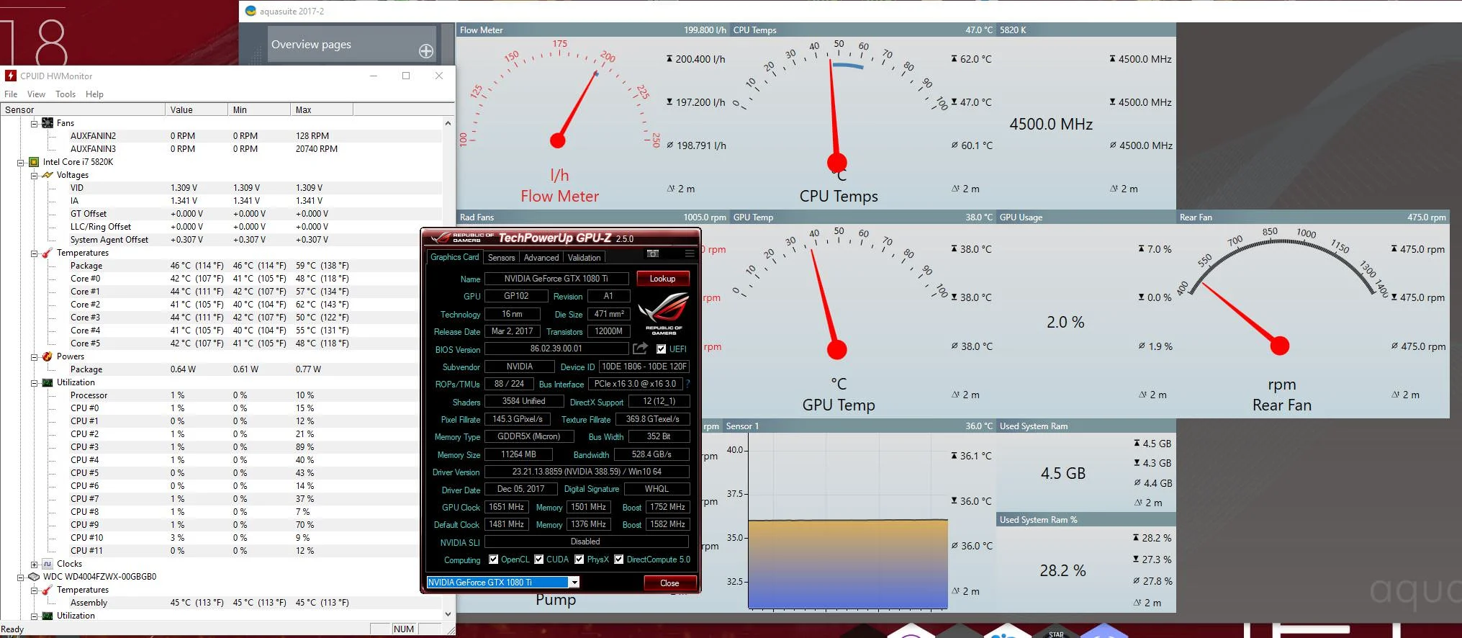The width and height of the screenshot is (1462, 638).
Task: Click the ROG logo image in GPU-Z
Action: coord(663,313)
